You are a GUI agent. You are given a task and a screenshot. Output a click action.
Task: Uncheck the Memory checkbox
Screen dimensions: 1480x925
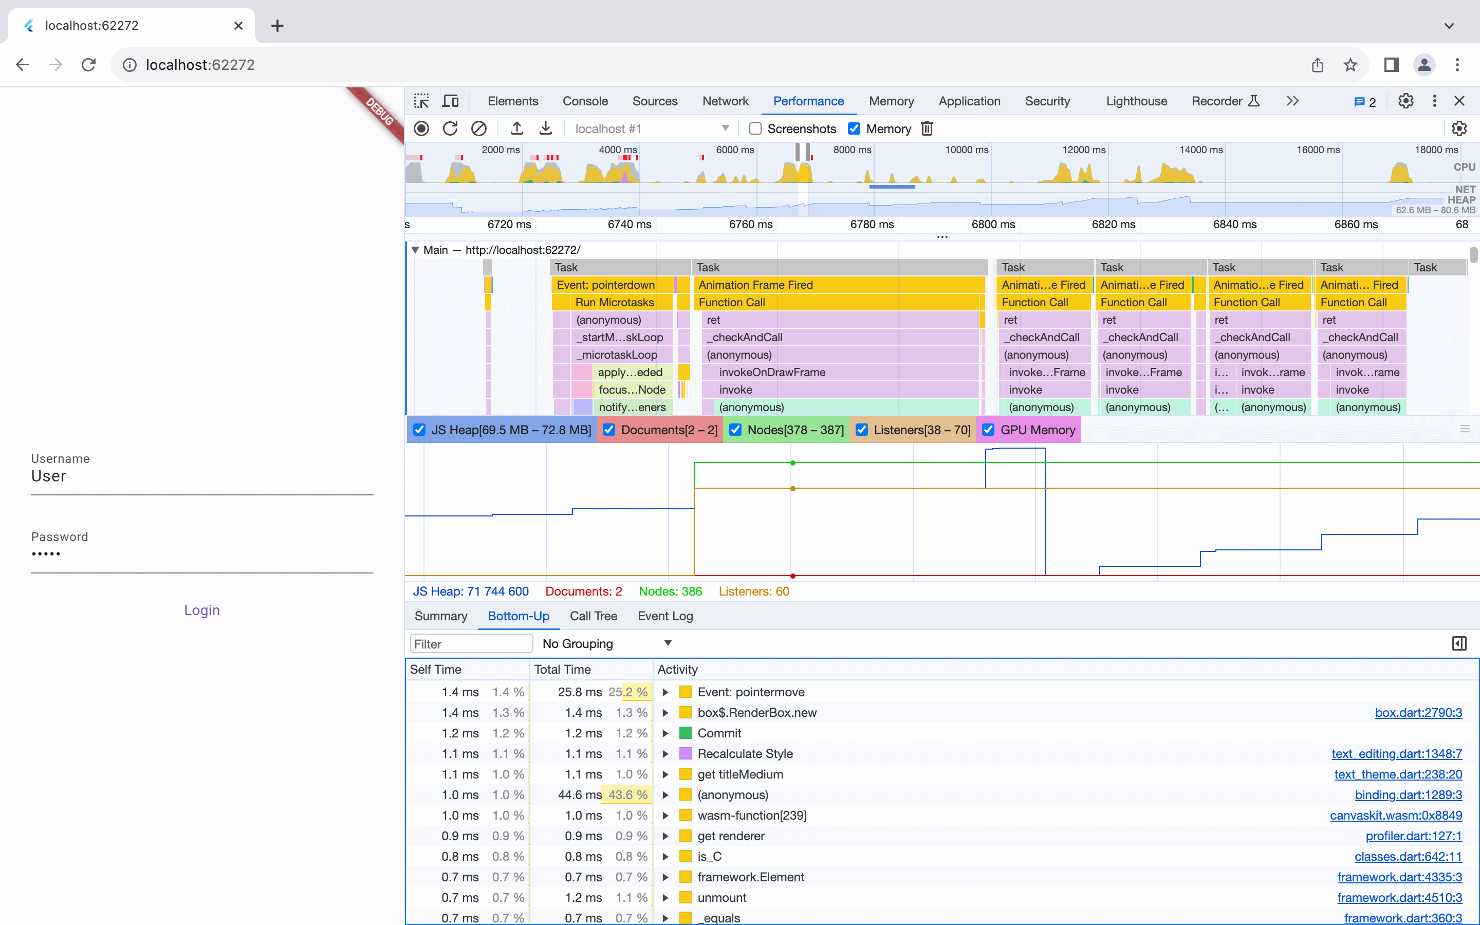pos(854,128)
